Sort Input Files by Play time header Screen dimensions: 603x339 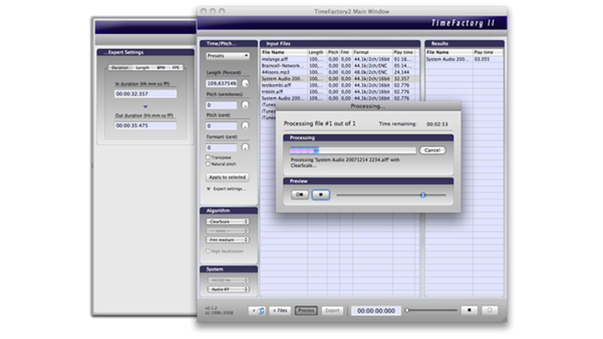404,52
